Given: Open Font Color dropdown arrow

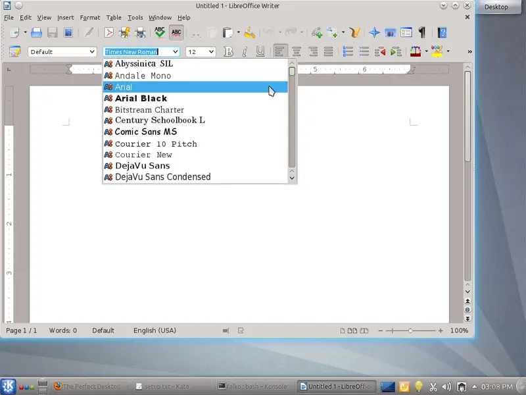Looking at the screenshot, I should coord(426,52).
